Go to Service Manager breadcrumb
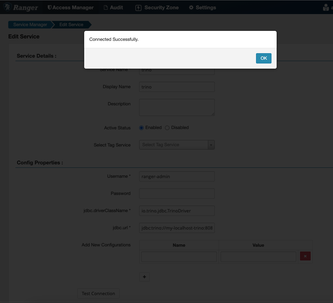This screenshot has width=333, height=303. pos(30,25)
